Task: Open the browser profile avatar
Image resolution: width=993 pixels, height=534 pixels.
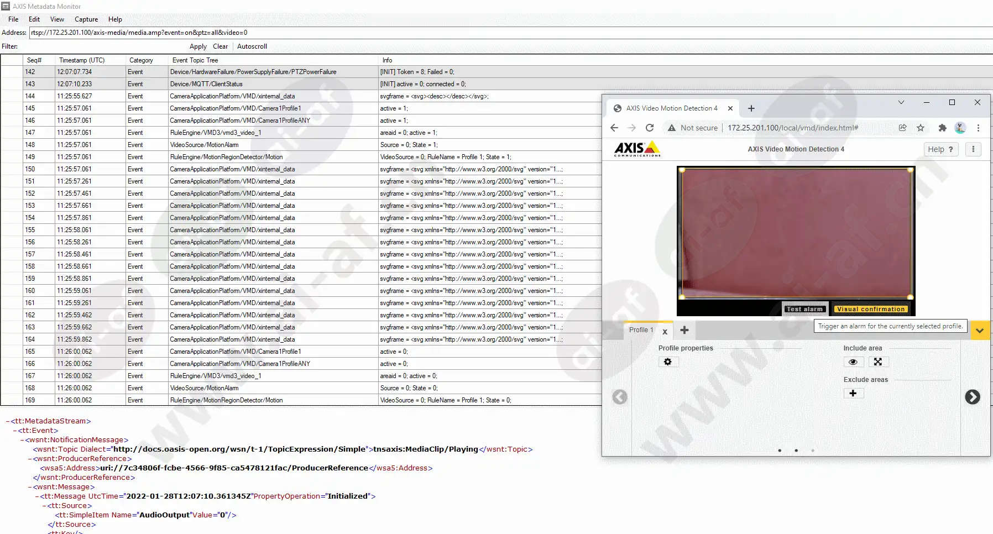Action: click(960, 128)
